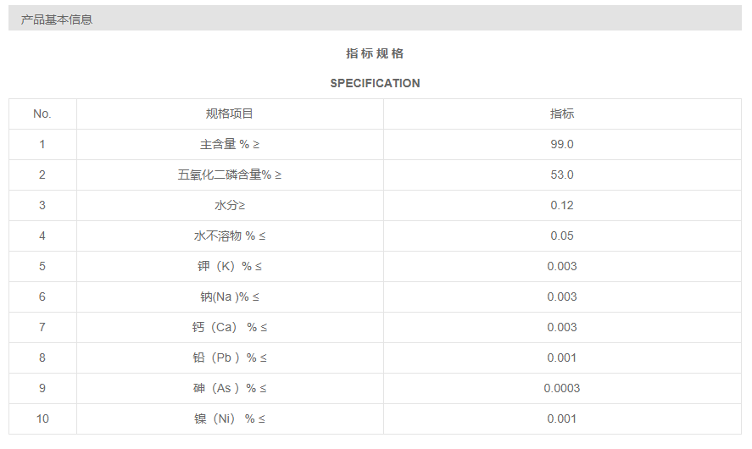Click the 产品基本信息 section header

coord(57,19)
